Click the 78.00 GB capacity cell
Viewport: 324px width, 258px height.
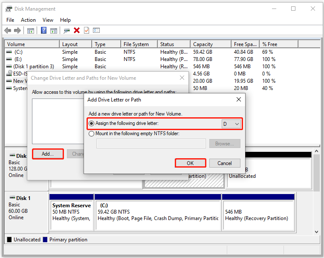tap(202, 59)
